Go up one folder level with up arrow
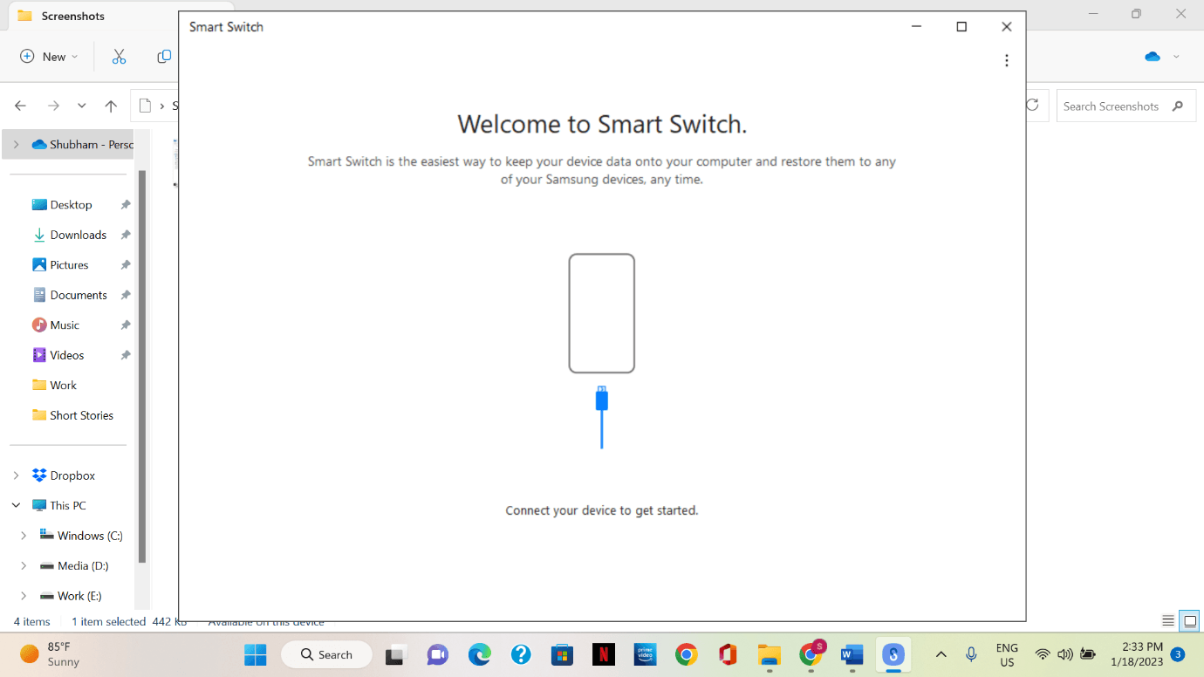Viewport: 1204px width, 677px height. point(111,106)
